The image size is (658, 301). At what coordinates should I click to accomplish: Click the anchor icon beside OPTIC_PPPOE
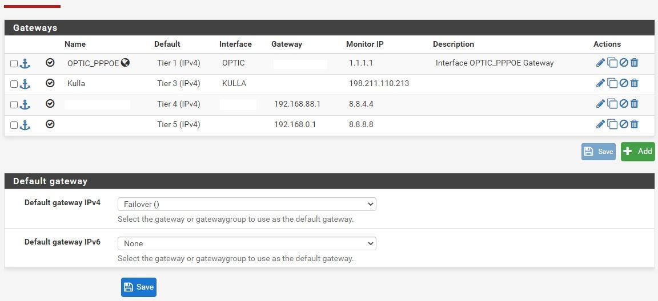pyautogui.click(x=25, y=63)
